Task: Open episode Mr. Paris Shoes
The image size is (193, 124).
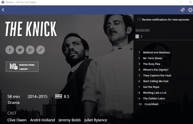Action: (153, 58)
